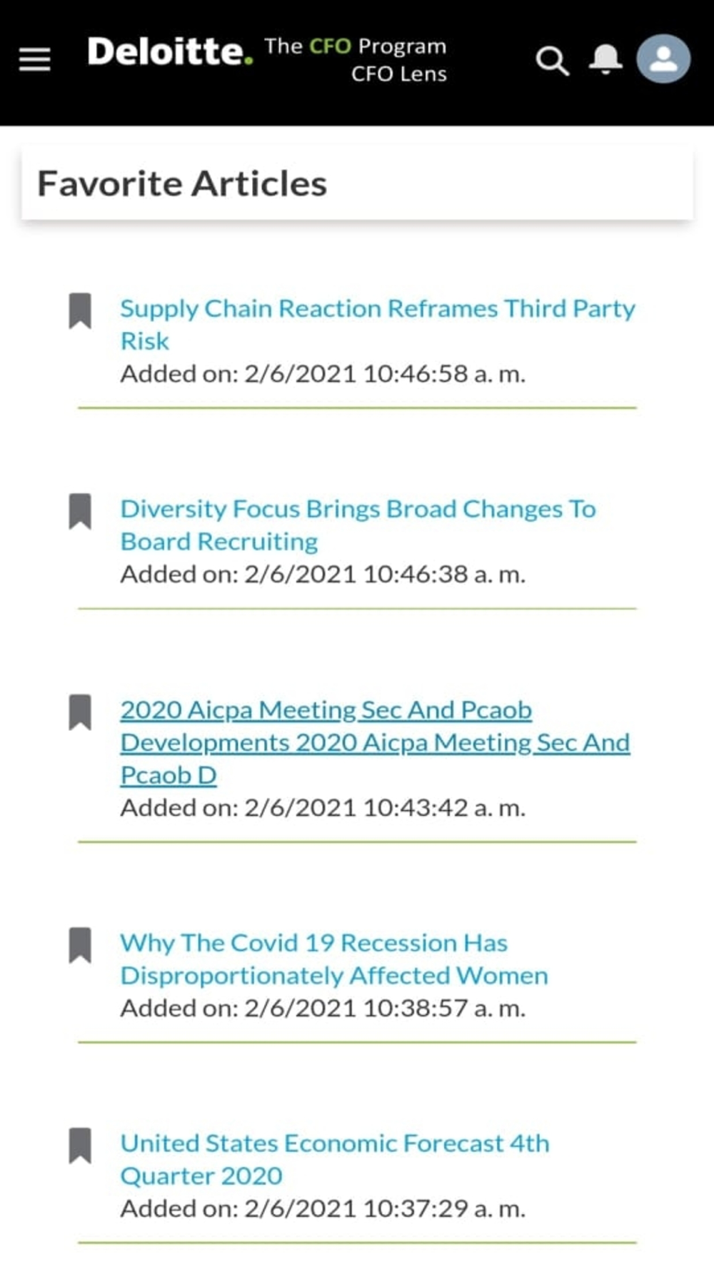Toggle bookmark for United States Economic Forecast
Screen dimensions: 714x1269
[80, 1146]
